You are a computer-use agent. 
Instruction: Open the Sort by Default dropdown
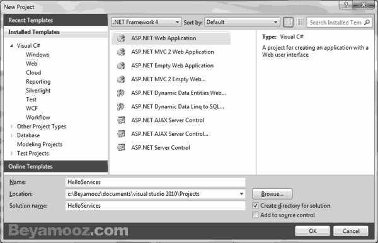pyautogui.click(x=243, y=22)
